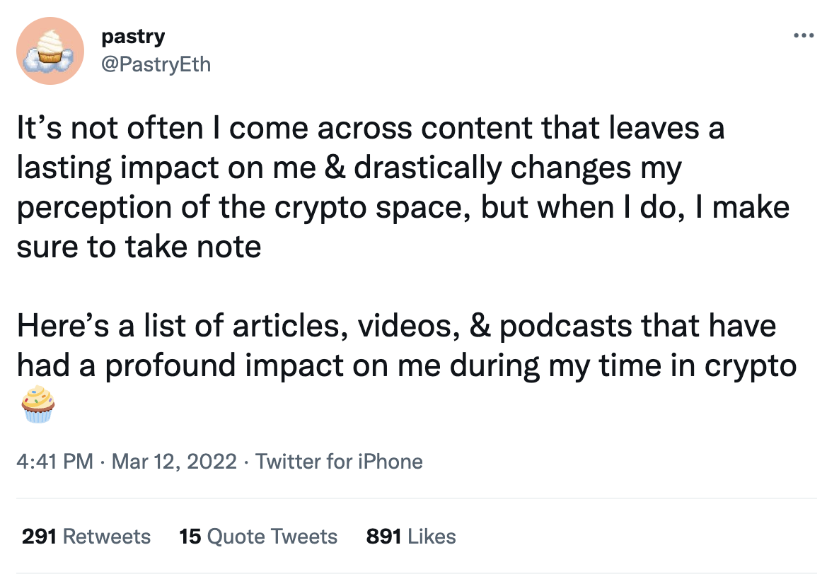Screen dimensions: 839x574
Task: Click the "891" likes count number
Action: coord(383,537)
